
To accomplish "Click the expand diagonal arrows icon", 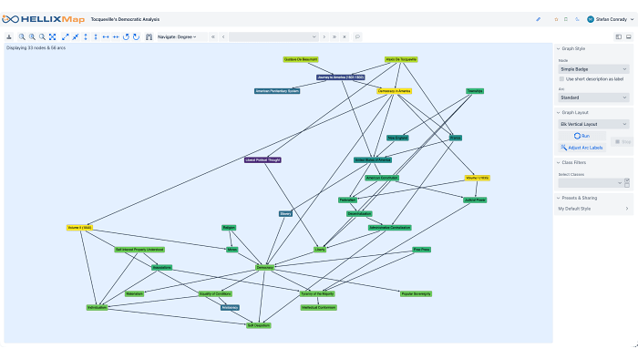I will pos(65,37).
